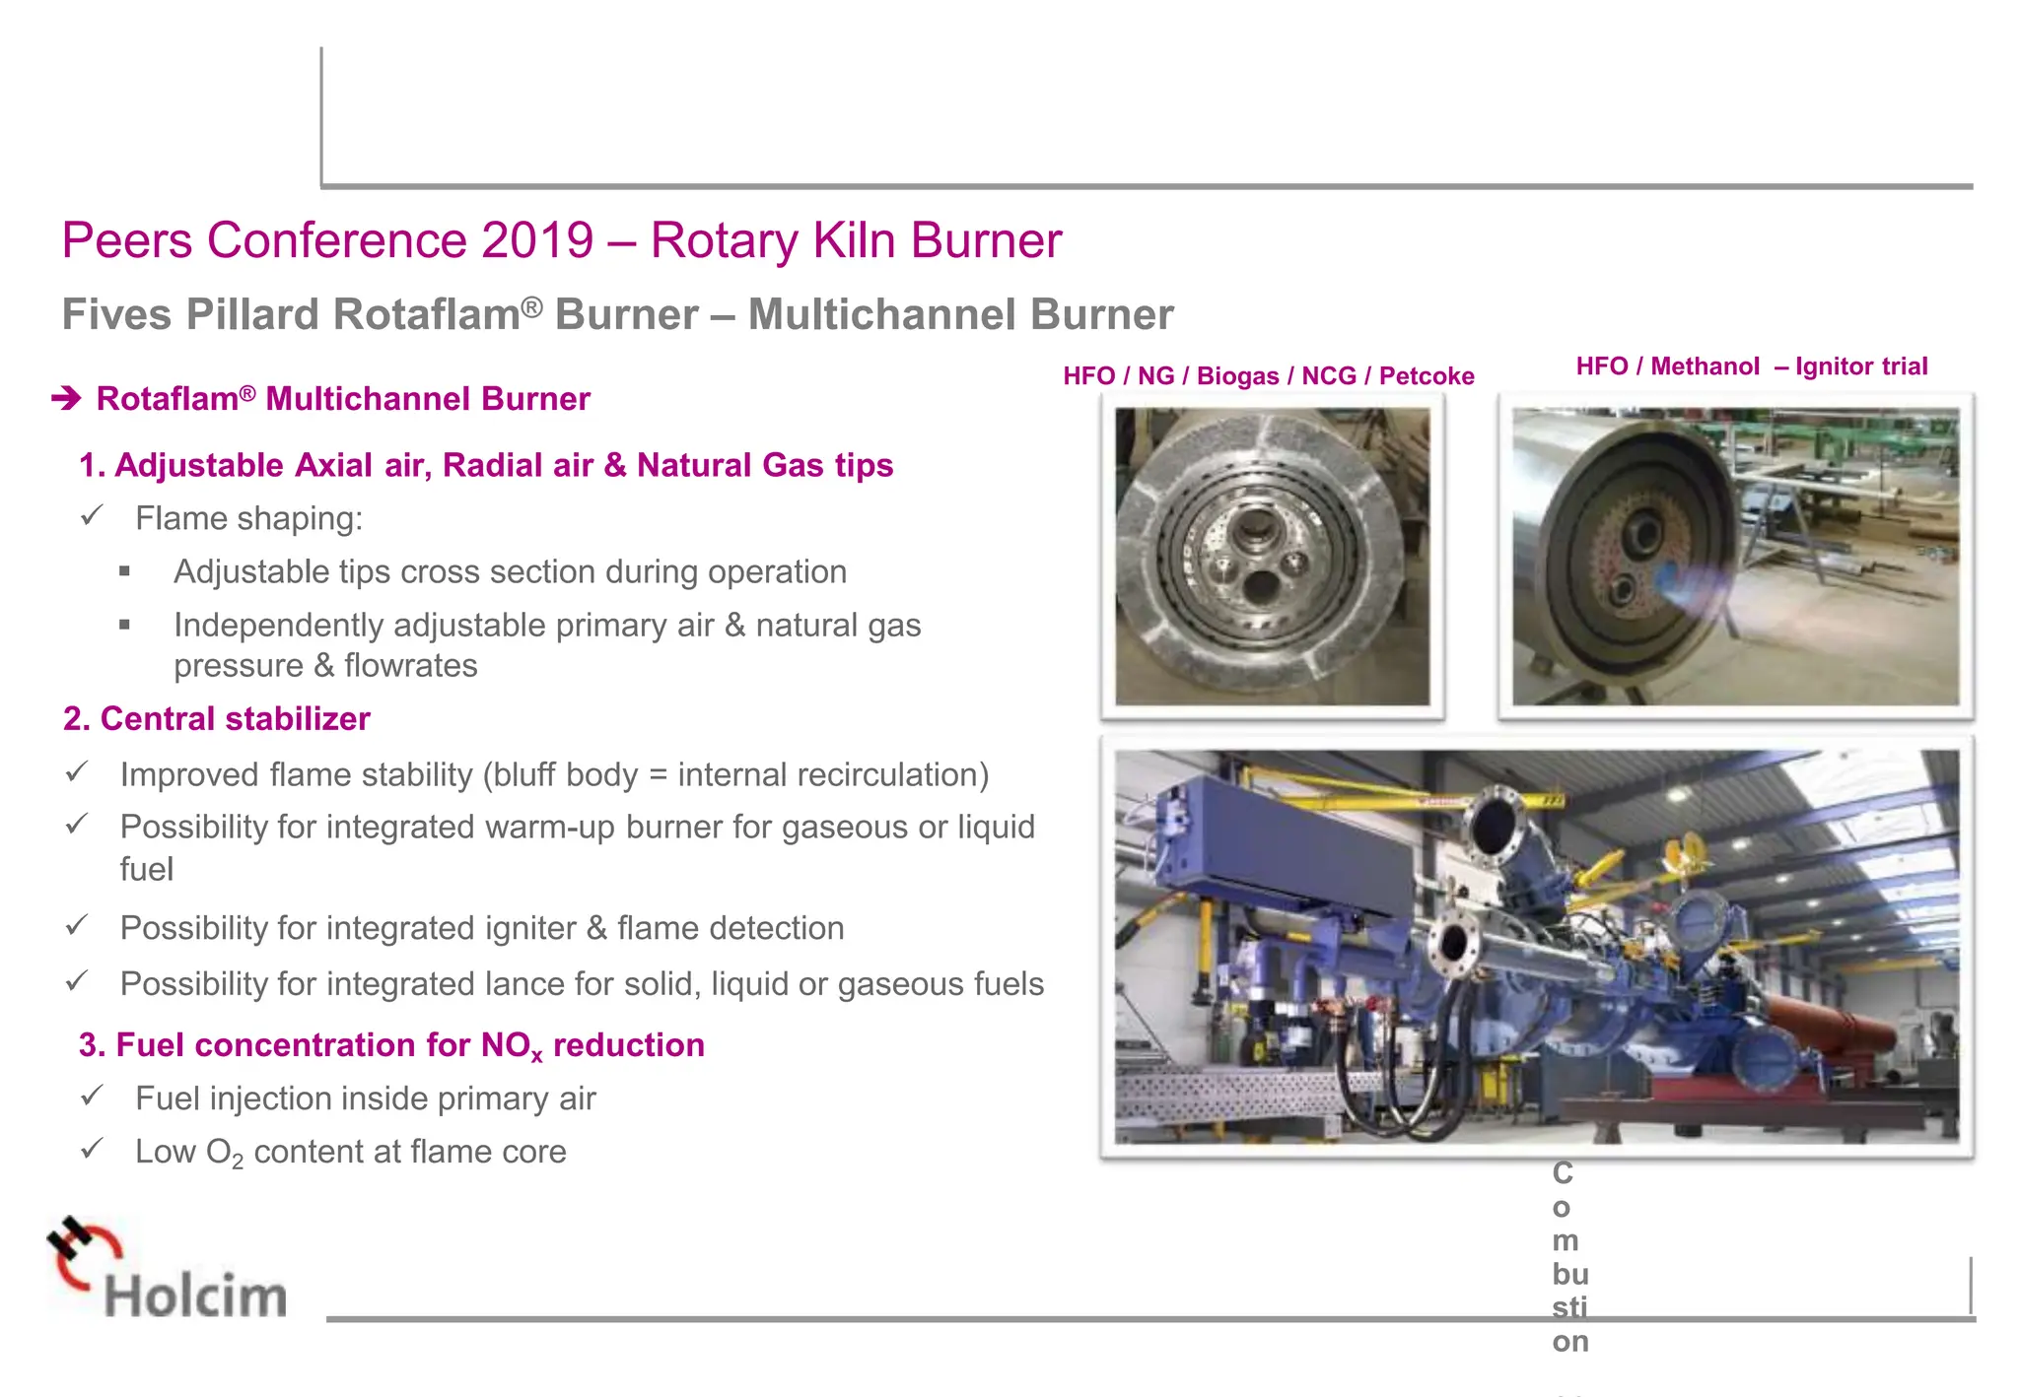Image resolution: width=2019 pixels, height=1397 pixels.
Task: Click the checkmark beside Low O2 content
Action: 92,1149
